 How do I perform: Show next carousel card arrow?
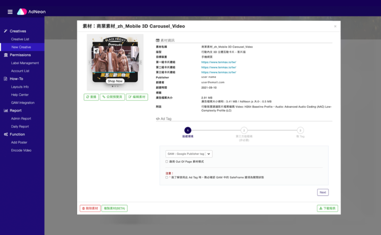point(140,62)
